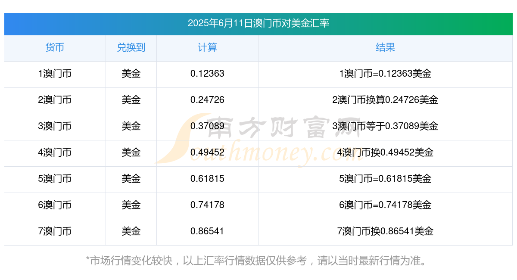Click the value 0.61815 in 计算 column
The height and width of the screenshot is (280, 517).
207,179
